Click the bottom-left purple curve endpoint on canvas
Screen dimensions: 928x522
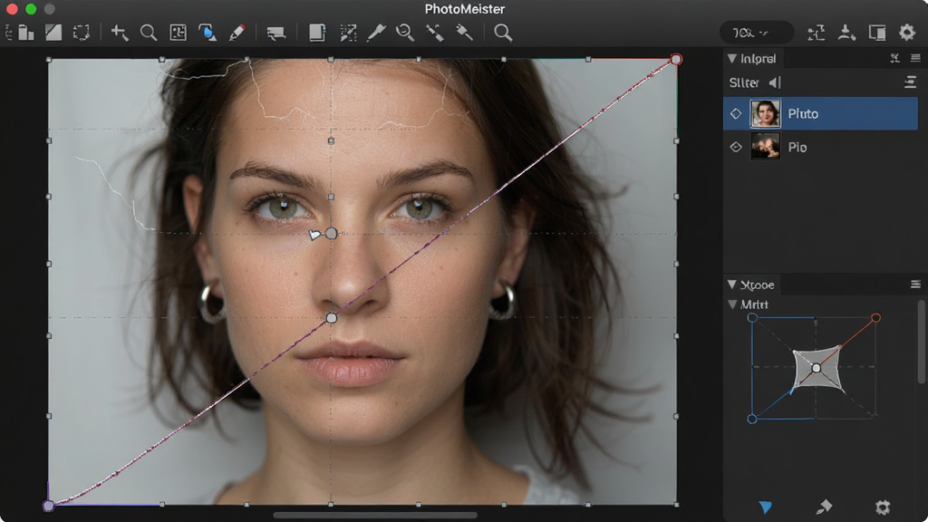click(49, 506)
